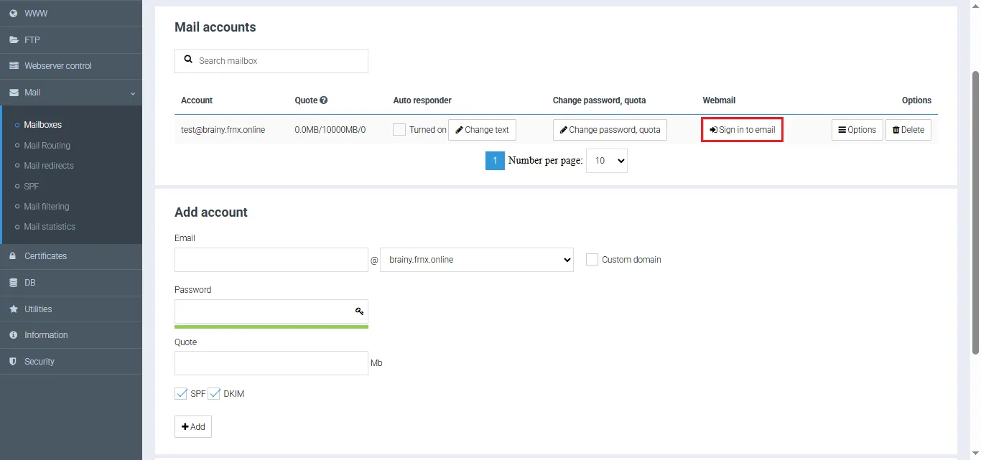Click the Sign in to email button
The height and width of the screenshot is (460, 981).
pyautogui.click(x=742, y=130)
